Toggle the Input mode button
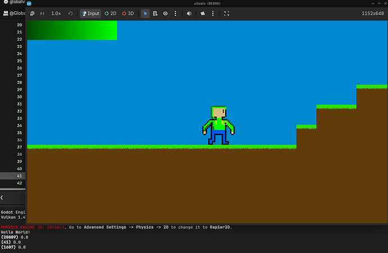The image size is (388, 253). [91, 13]
